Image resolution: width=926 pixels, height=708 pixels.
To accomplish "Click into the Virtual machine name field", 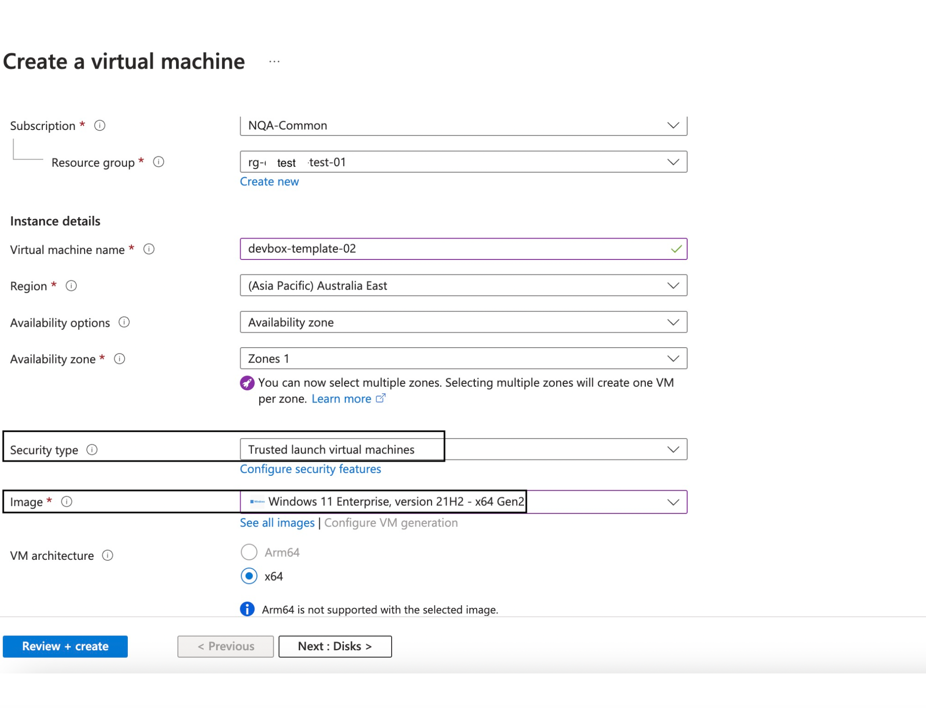I will (x=455, y=249).
